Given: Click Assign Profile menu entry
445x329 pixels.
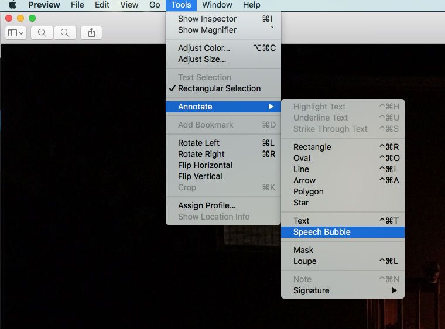Looking at the screenshot, I should pos(207,205).
